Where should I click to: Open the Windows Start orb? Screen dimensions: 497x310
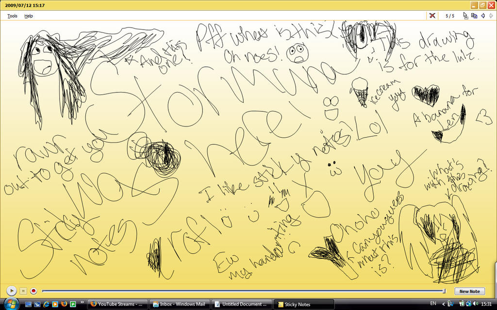point(11,304)
